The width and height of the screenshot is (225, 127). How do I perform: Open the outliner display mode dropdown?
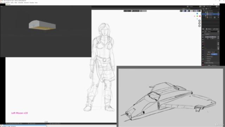(207, 9)
